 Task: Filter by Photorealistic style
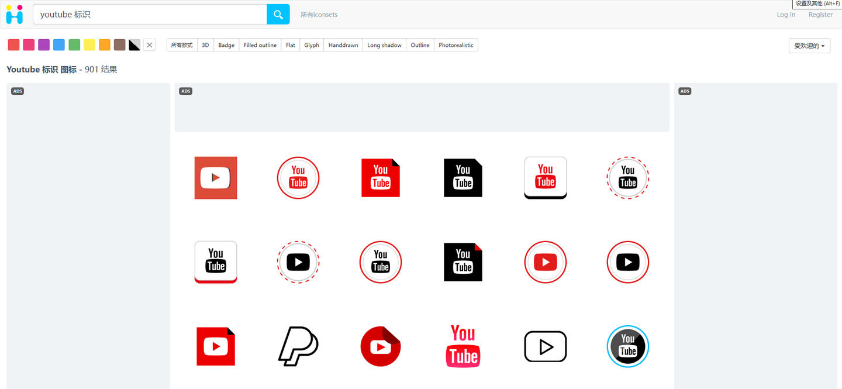coord(456,45)
